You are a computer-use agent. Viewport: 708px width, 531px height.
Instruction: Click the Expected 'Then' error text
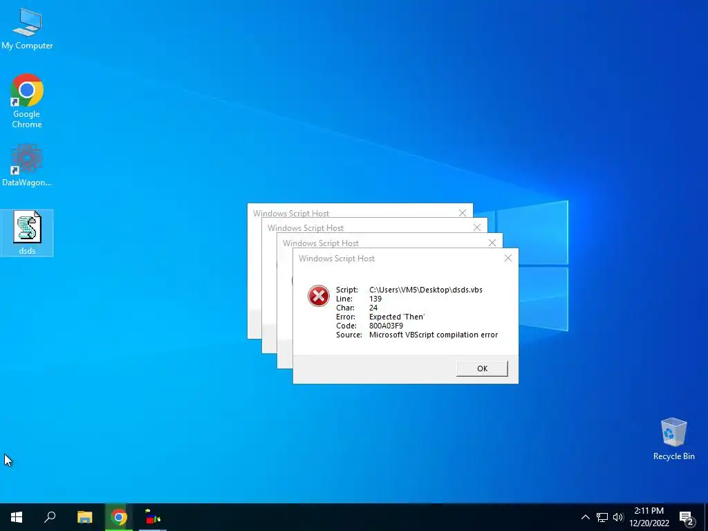tap(397, 317)
